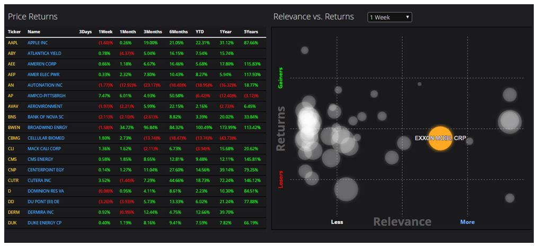Viewport: 538px width, 247px height.
Task: Sort by the 1Week column header
Action: [105, 32]
